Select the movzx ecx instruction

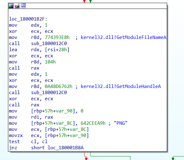coord(49,135)
